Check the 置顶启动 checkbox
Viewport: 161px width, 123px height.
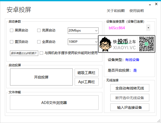click(11, 42)
